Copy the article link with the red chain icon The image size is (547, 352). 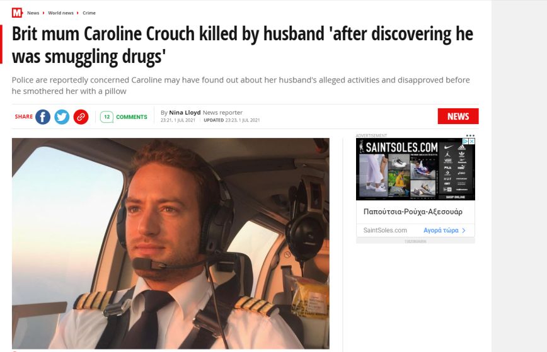click(x=81, y=116)
